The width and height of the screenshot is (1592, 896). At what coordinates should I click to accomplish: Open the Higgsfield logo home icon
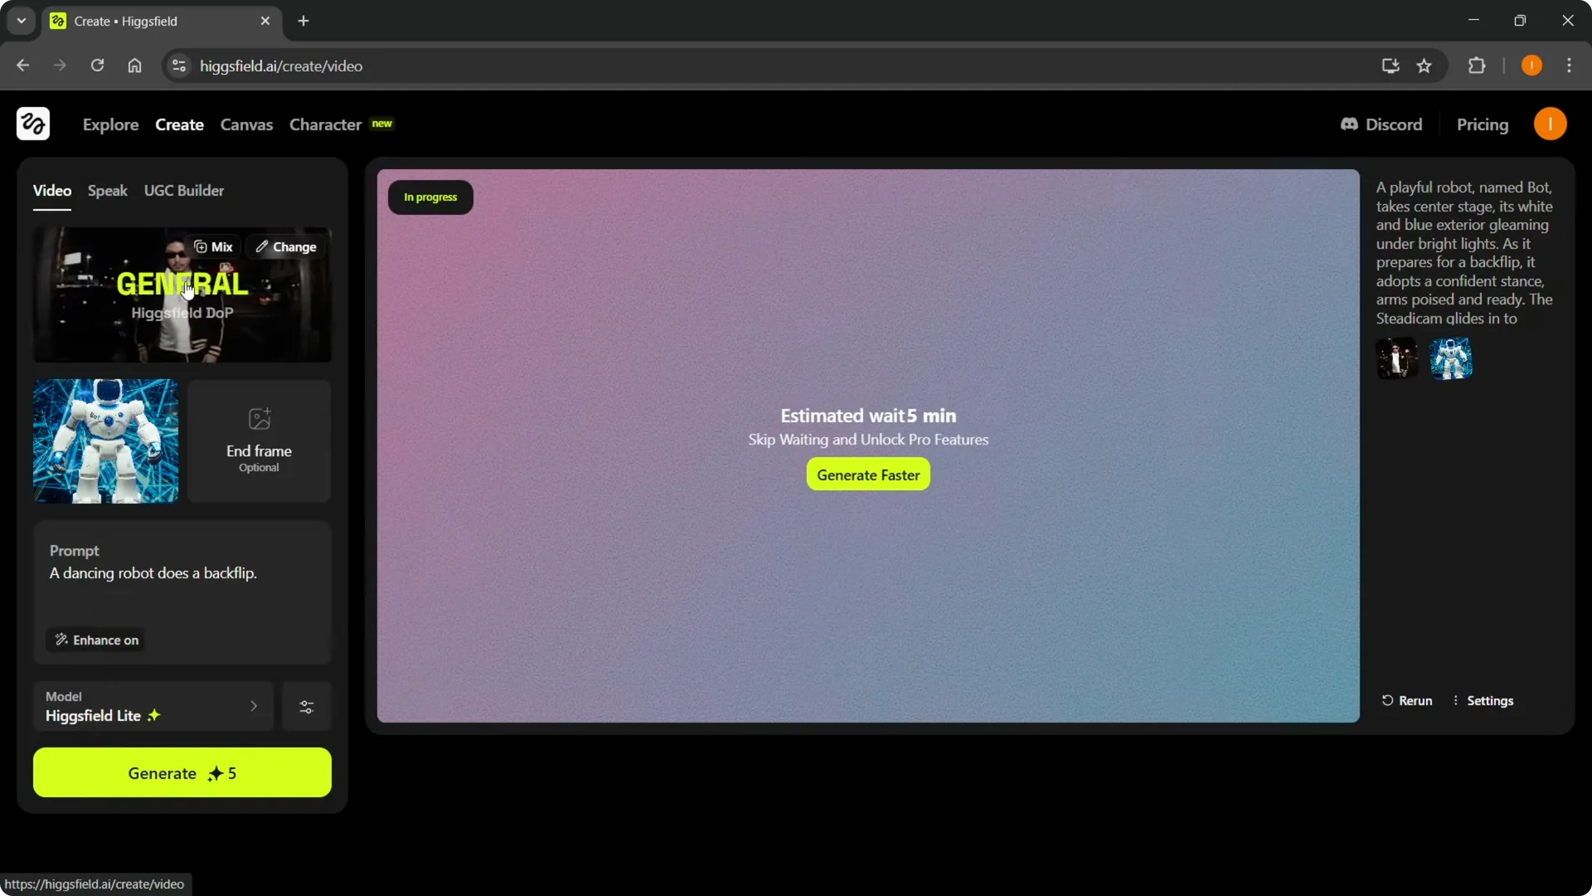[x=32, y=123]
